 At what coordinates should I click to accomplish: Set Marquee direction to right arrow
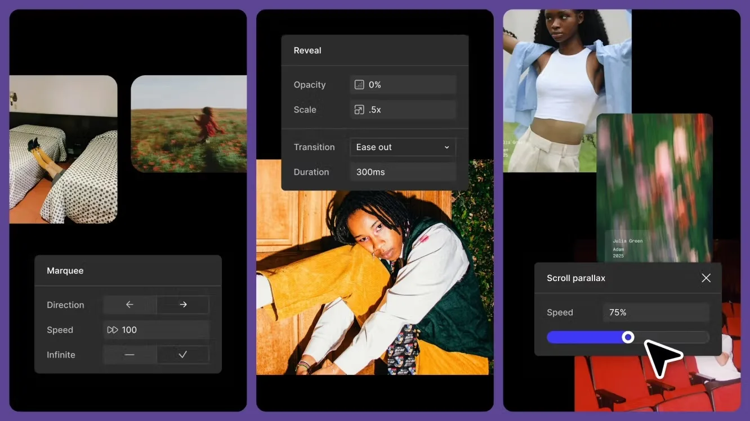pyautogui.click(x=183, y=305)
